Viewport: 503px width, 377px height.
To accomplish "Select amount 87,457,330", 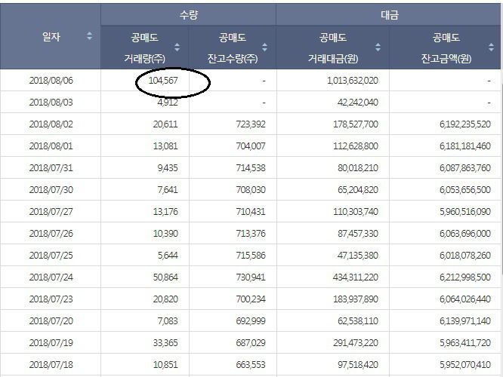I will [x=358, y=234].
